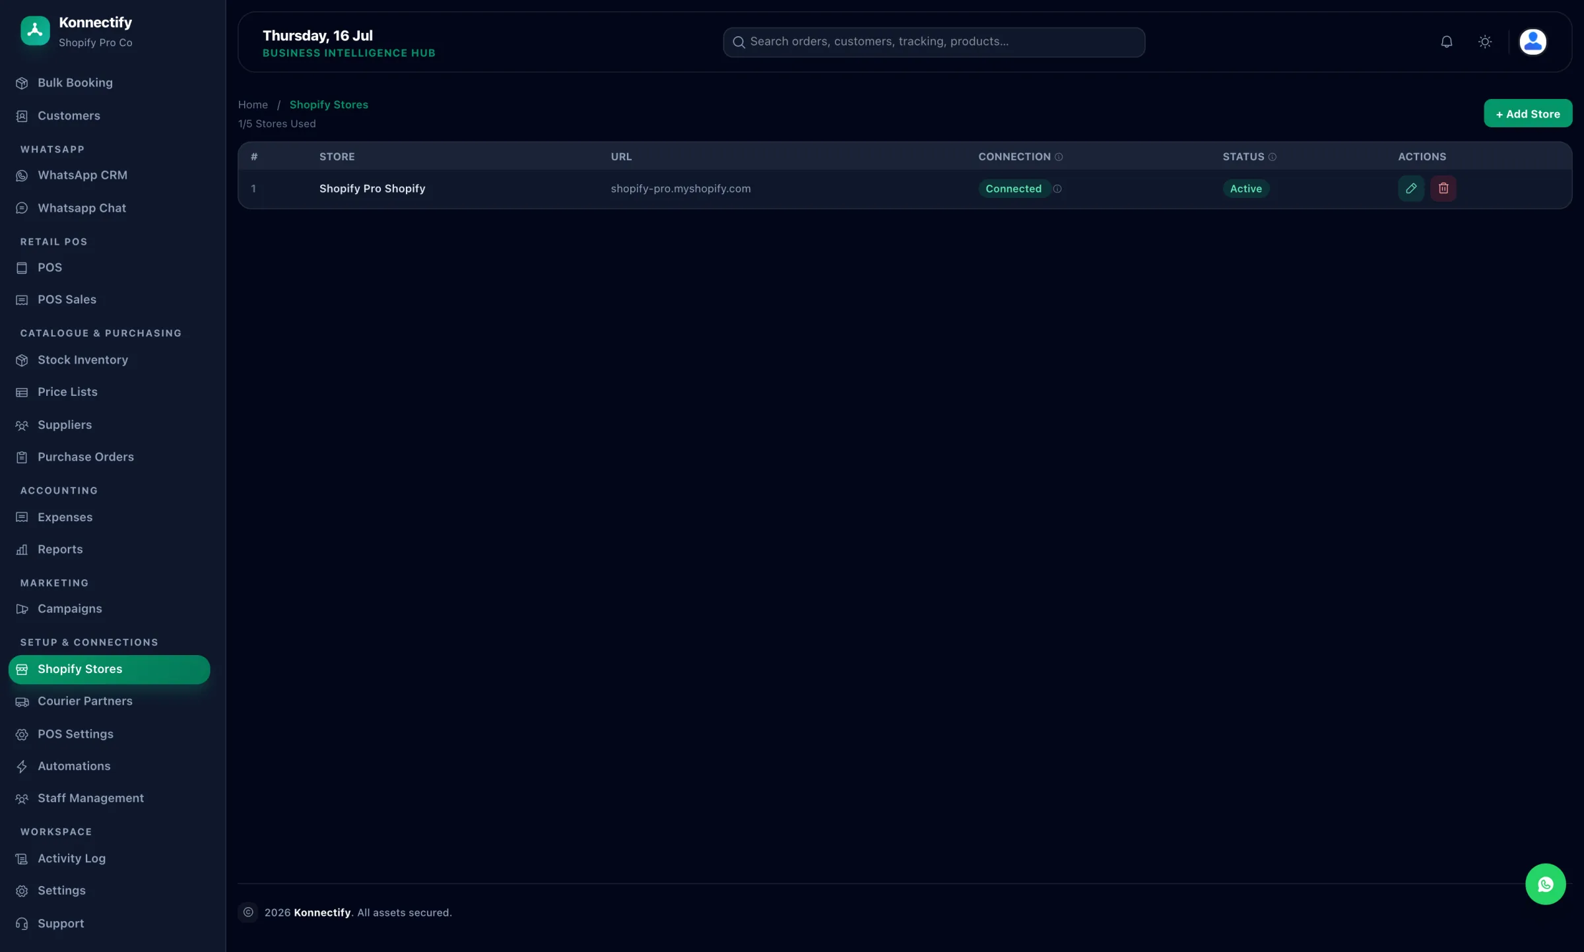Click the Status column info icon
Image resolution: width=1584 pixels, height=952 pixels.
coord(1272,157)
